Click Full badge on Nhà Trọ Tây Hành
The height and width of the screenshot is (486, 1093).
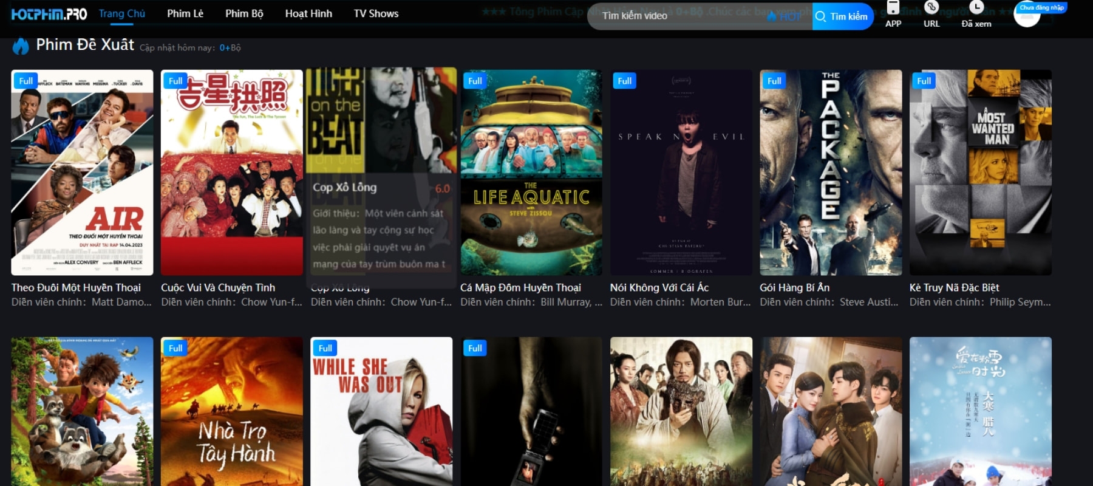click(175, 348)
